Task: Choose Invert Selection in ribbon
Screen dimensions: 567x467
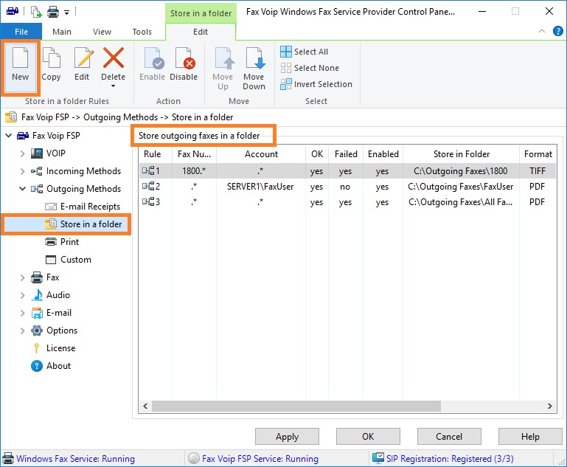Action: point(316,84)
